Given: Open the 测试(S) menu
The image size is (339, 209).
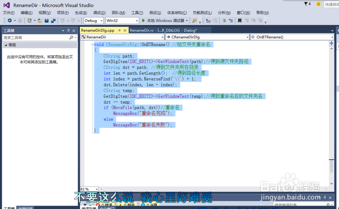Looking at the screenshot, I should pyautogui.click(x=155, y=13).
